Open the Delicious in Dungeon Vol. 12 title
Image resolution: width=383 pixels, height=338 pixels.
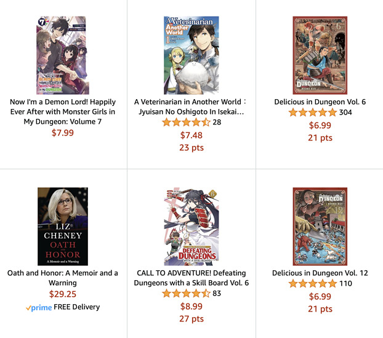pyautogui.click(x=320, y=273)
